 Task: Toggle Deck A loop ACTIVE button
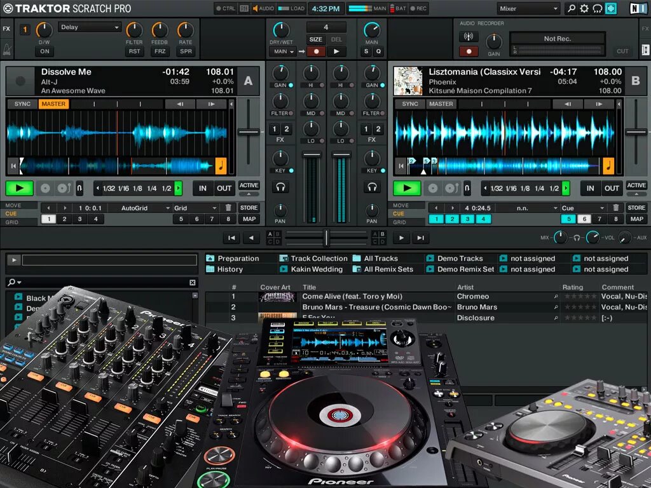249,186
